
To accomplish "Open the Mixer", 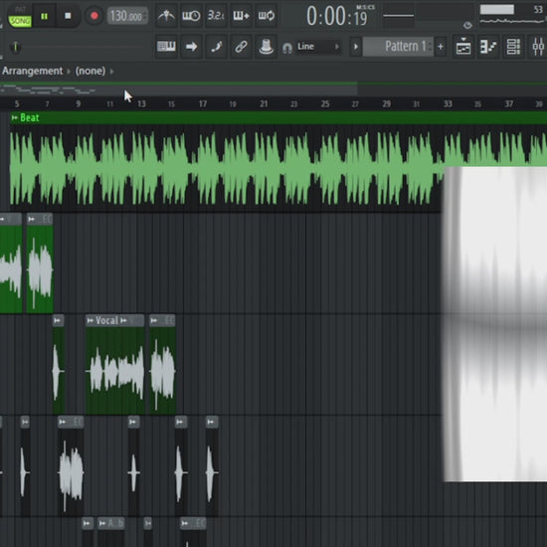I will pyautogui.click(x=538, y=47).
